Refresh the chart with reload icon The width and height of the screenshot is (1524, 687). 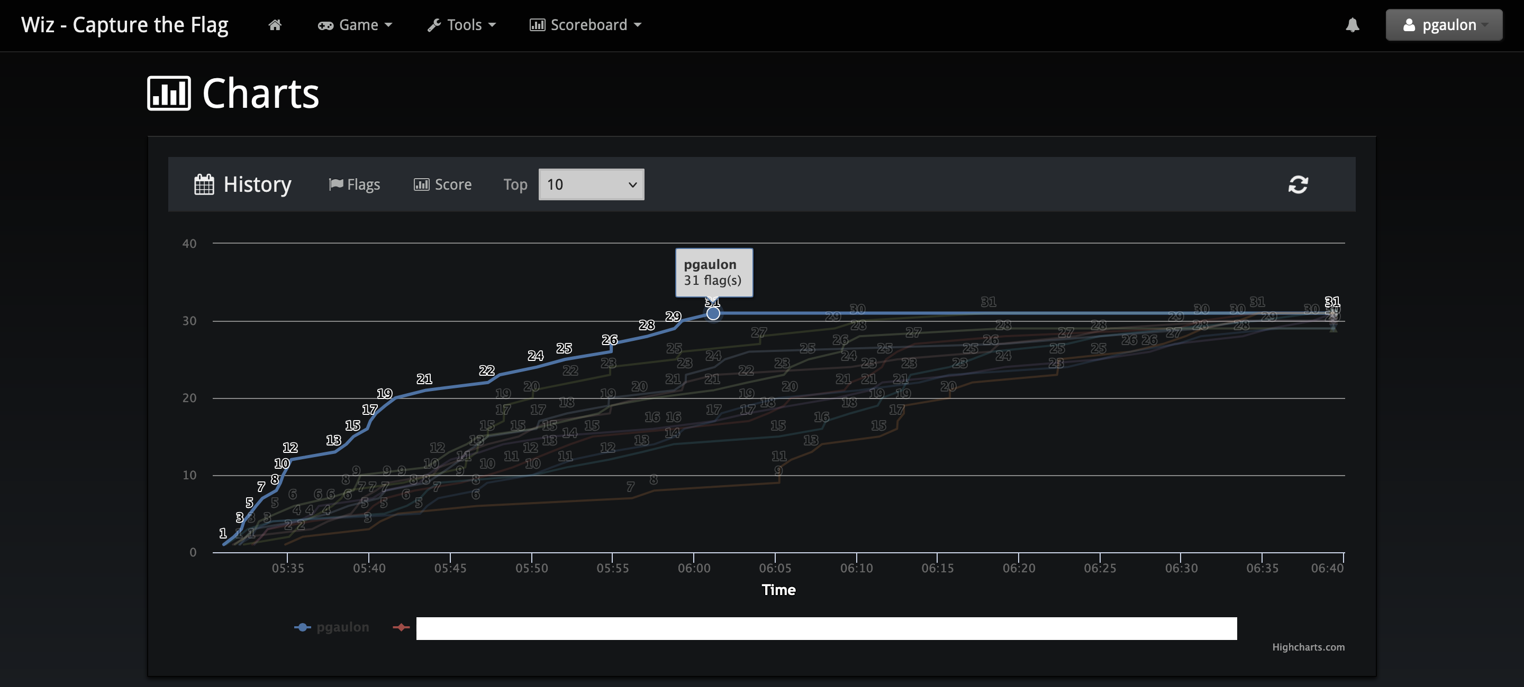coord(1298,184)
